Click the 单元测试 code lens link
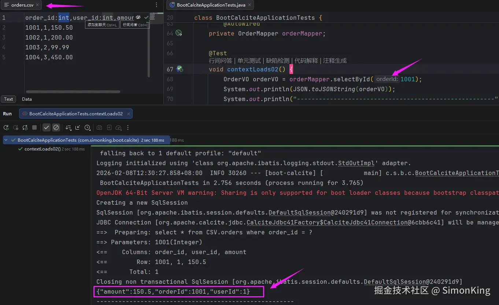 click(249, 61)
